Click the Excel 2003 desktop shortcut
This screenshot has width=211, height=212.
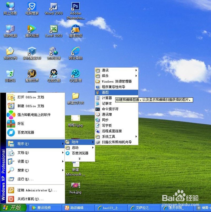pyautogui.click(x=54, y=31)
